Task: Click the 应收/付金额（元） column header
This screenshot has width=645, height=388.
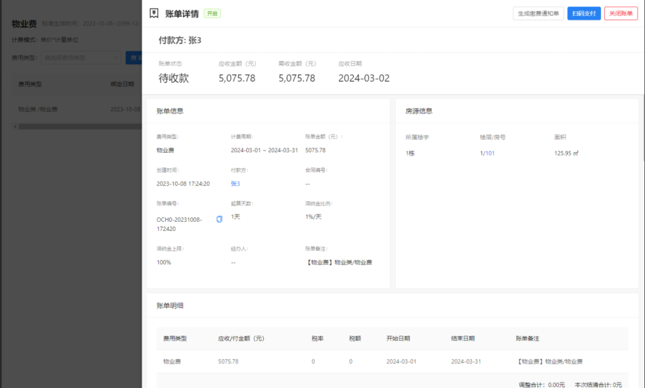Action: click(241, 338)
